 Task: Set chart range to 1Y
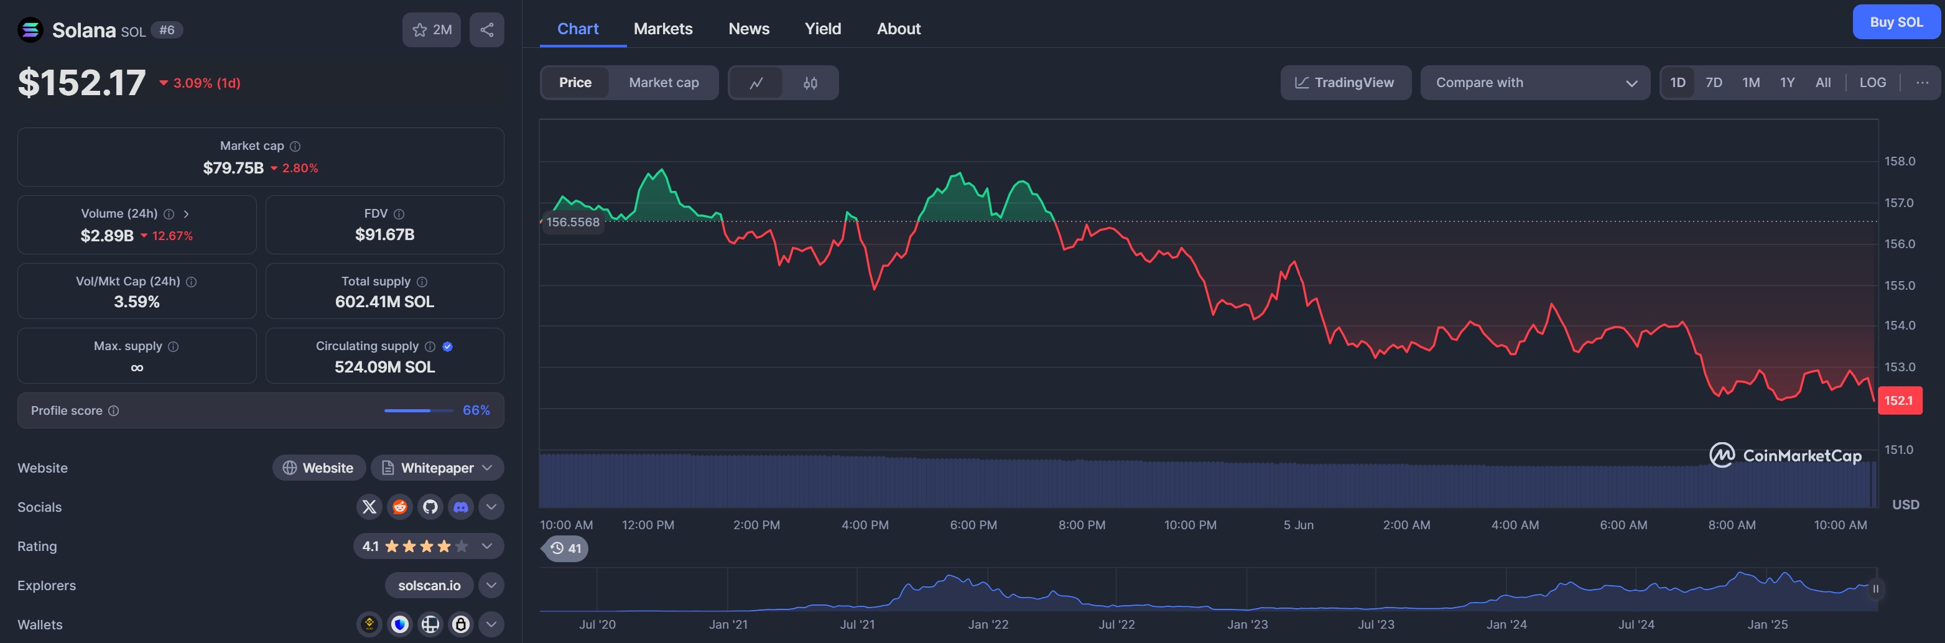click(1787, 83)
